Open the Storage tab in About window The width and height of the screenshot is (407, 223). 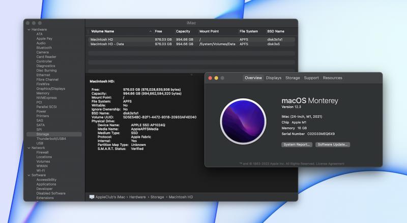[x=293, y=78]
